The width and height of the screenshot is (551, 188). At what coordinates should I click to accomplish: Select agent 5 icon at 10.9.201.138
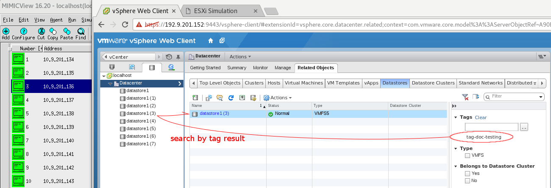click(x=18, y=113)
